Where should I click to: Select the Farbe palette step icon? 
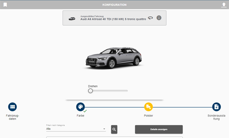click(80, 107)
